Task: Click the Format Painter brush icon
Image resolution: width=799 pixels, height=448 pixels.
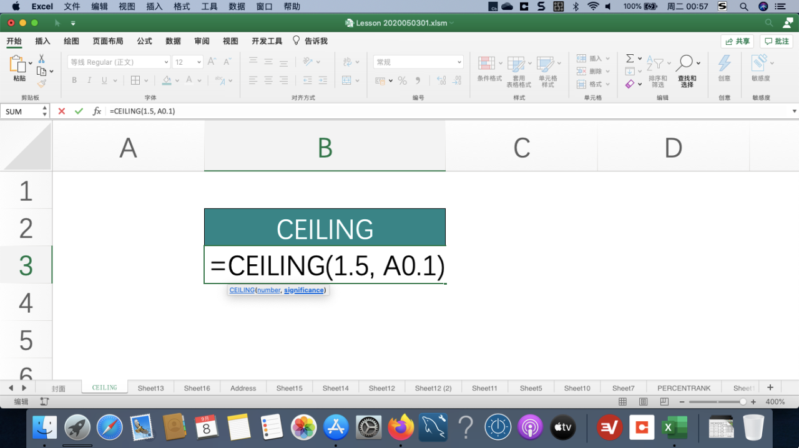Action: pos(41,83)
